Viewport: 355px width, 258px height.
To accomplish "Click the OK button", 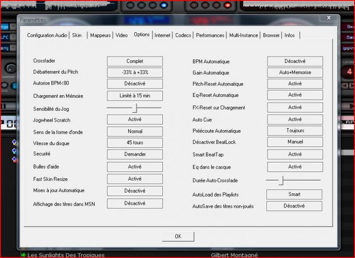I will click(178, 236).
